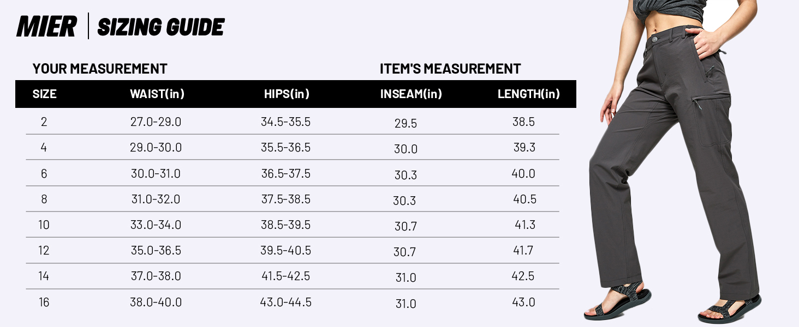Screen dimensions: 799x327
Task: Select length value 41.3 for size 10
Action: pos(525,225)
